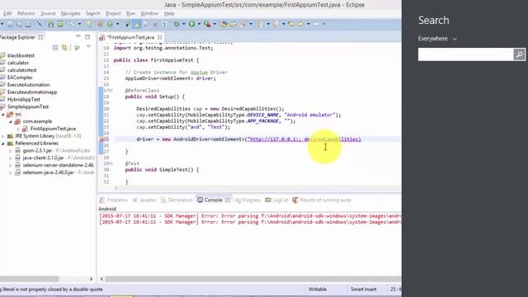This screenshot has width=528, height=297.
Task: Open the Run button dropdown arrow
Action: click(199, 24)
